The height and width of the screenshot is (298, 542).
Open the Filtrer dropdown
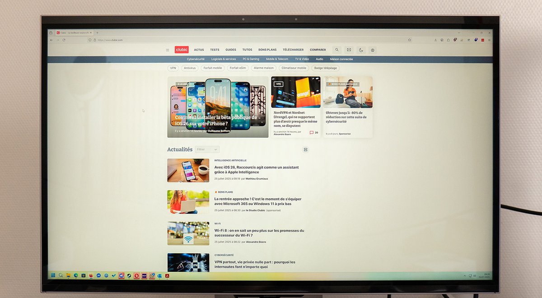[x=207, y=149]
